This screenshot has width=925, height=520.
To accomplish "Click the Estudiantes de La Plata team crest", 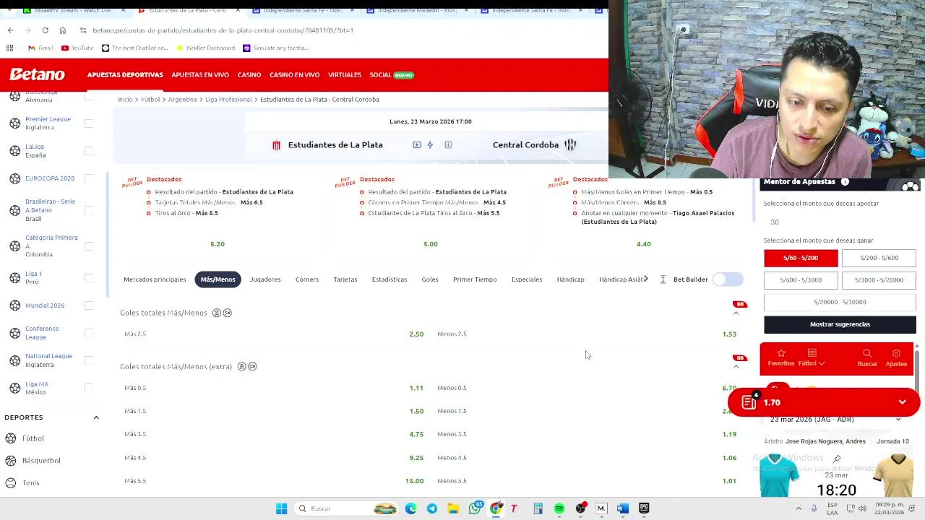I will pos(276,145).
